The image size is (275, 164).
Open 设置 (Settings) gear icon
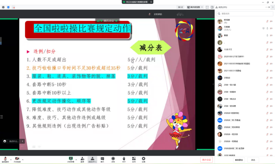coord(144,159)
